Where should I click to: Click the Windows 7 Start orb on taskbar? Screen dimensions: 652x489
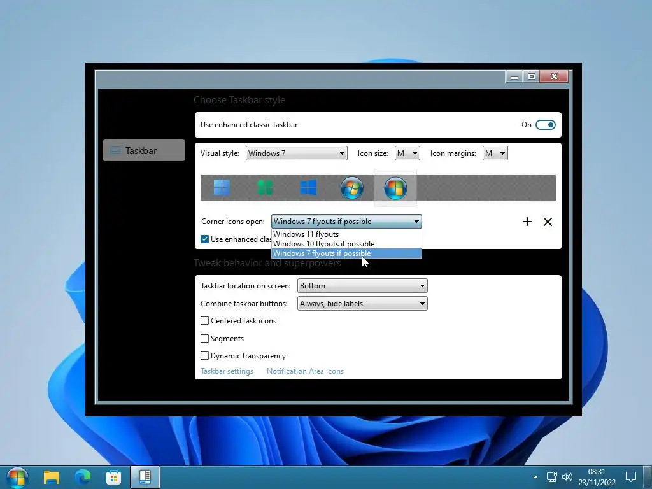(17, 478)
